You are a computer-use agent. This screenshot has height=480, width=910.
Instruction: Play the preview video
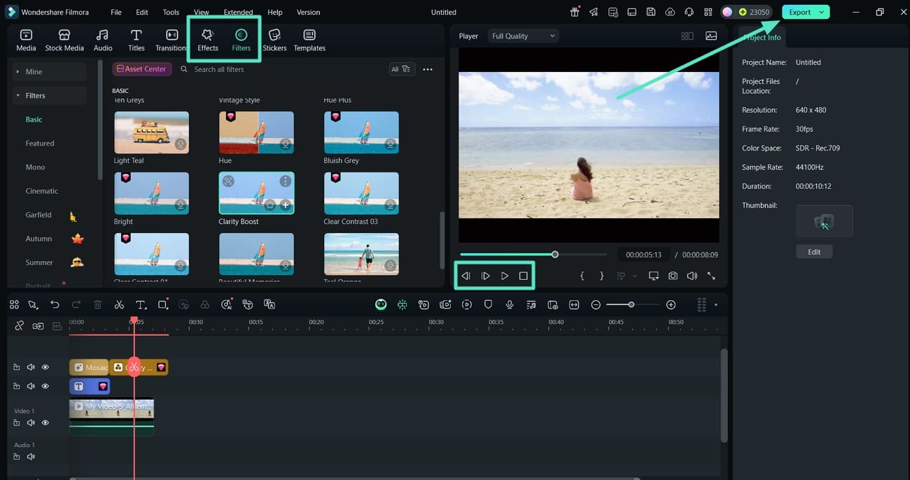(504, 276)
